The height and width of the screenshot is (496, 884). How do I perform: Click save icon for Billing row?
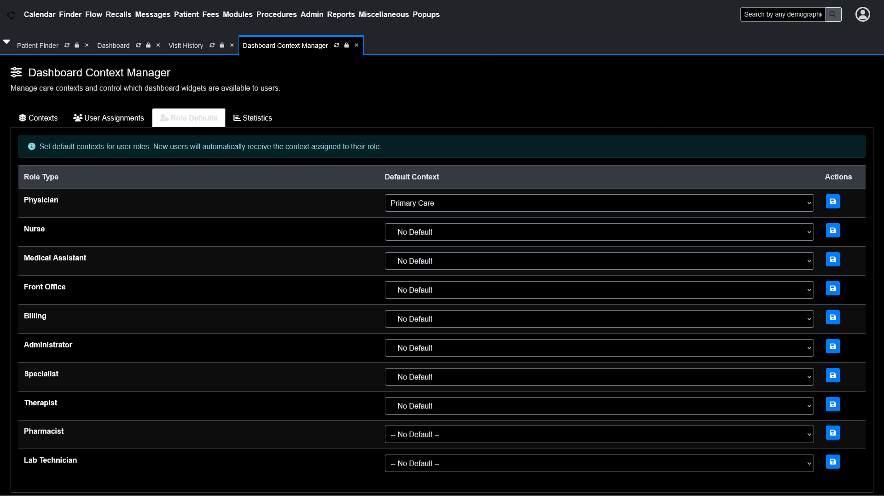coord(832,317)
